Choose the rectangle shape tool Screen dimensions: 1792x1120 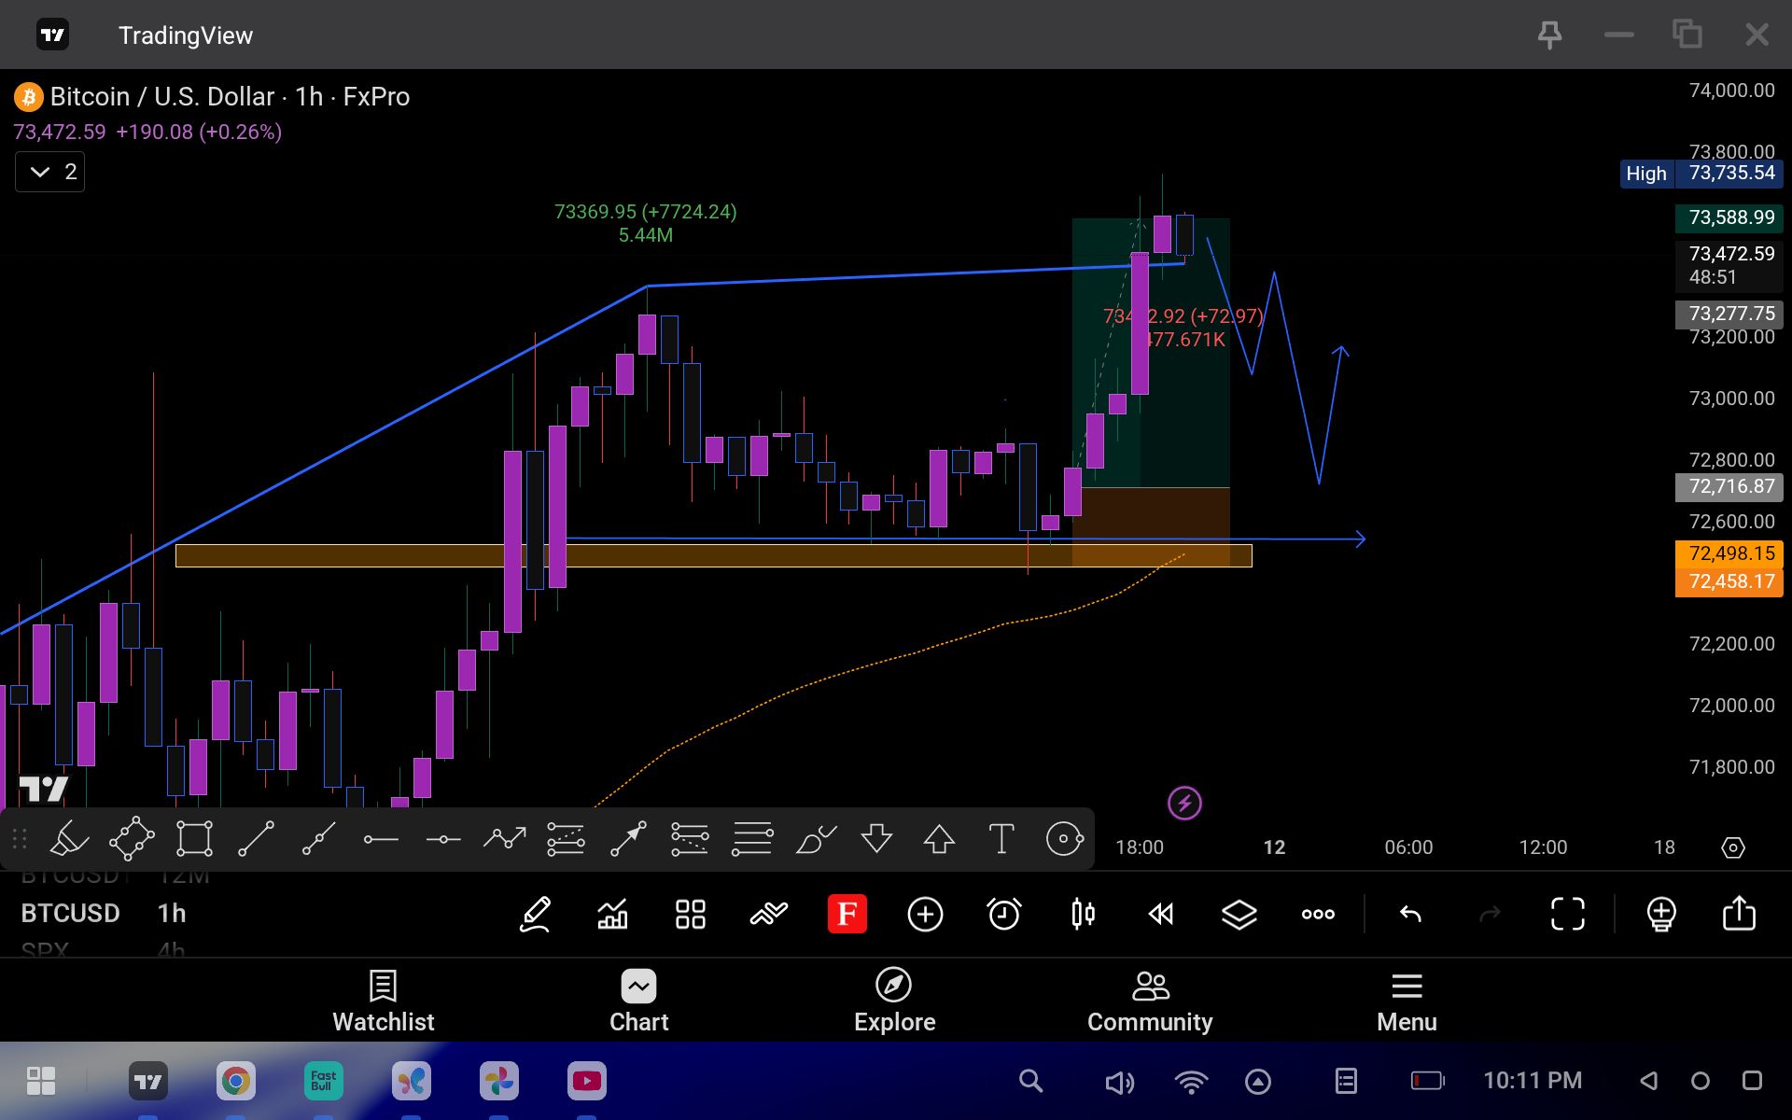pos(194,839)
